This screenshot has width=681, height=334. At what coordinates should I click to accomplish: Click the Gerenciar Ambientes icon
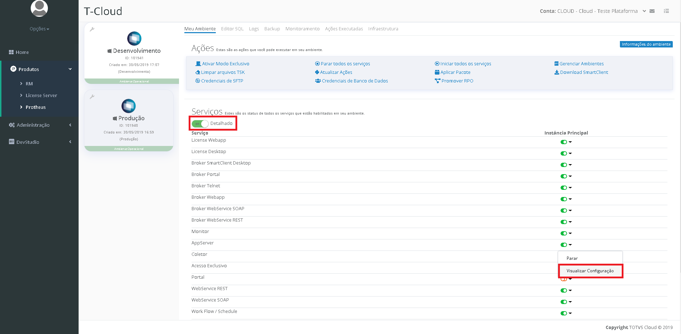pos(556,64)
